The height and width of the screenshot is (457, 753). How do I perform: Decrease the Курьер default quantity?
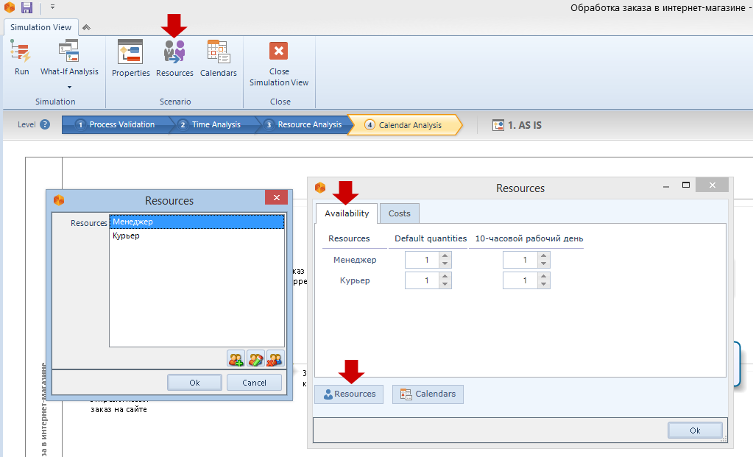(x=445, y=284)
